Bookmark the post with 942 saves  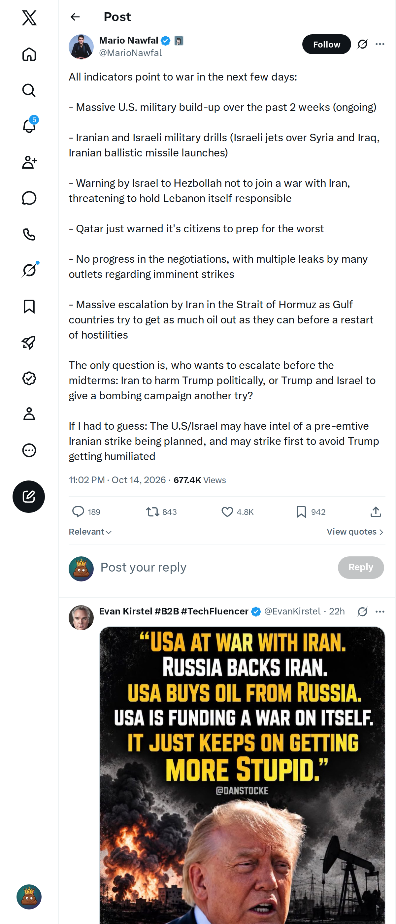pos(311,512)
